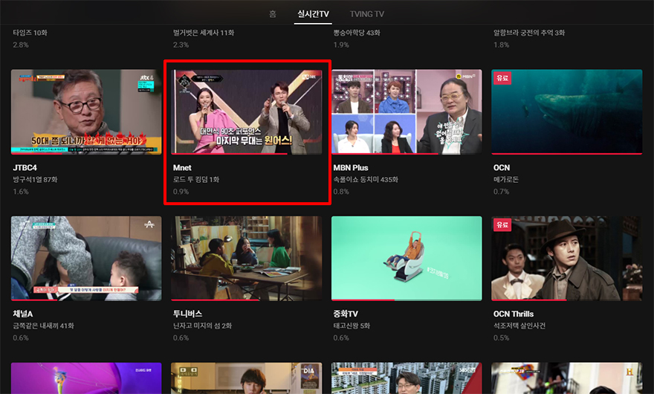Select program title 방구석1열 87화
The image size is (654, 394).
tap(35, 179)
